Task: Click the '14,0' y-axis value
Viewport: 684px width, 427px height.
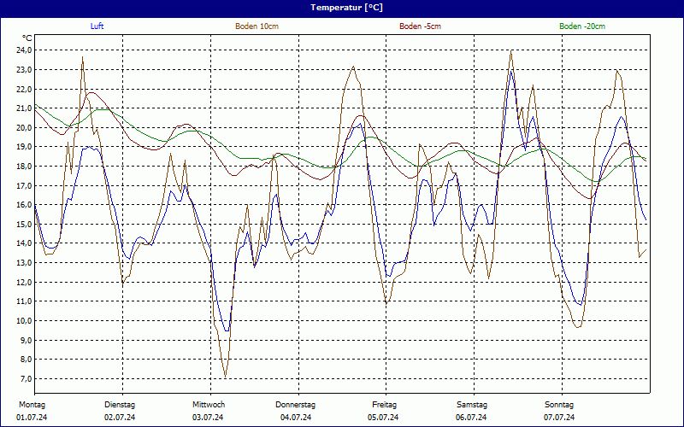Action: tap(25, 243)
